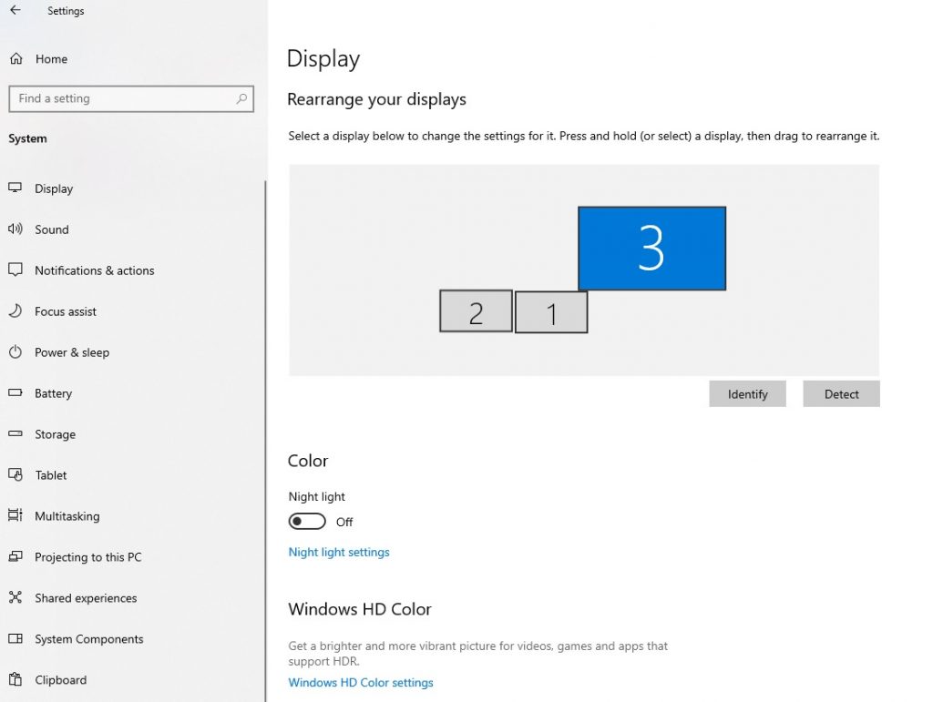Select display 3 in the arrangement diagram

[x=651, y=247]
